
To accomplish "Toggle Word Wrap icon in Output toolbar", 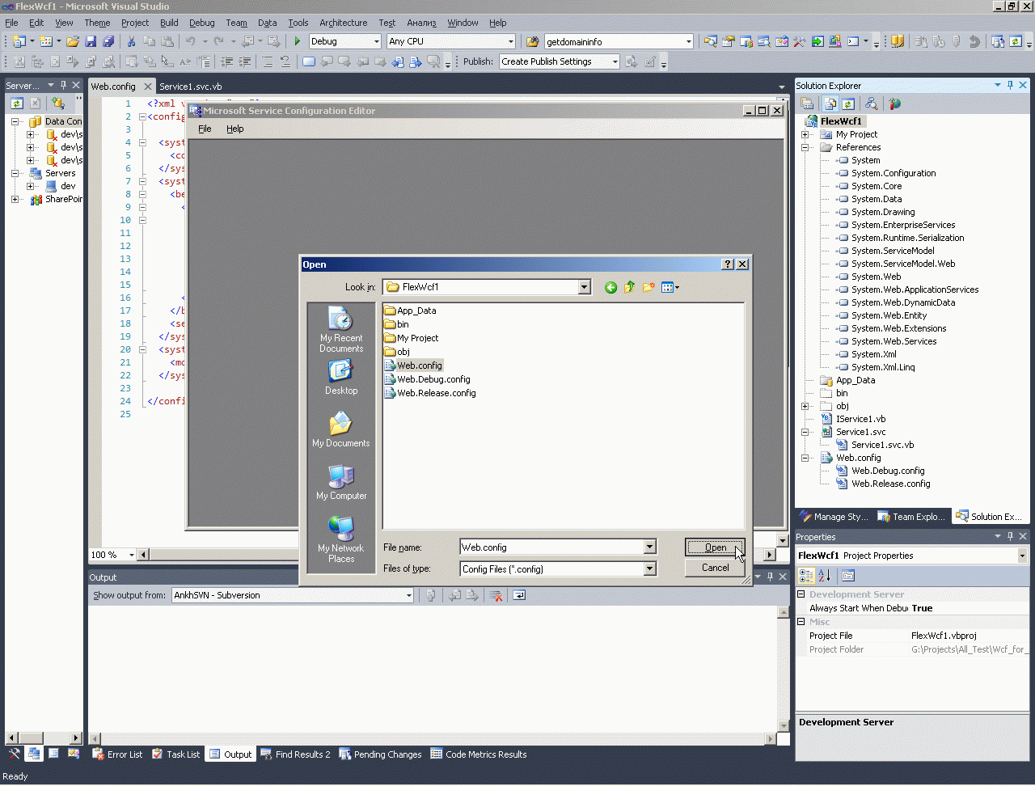I will point(519,596).
